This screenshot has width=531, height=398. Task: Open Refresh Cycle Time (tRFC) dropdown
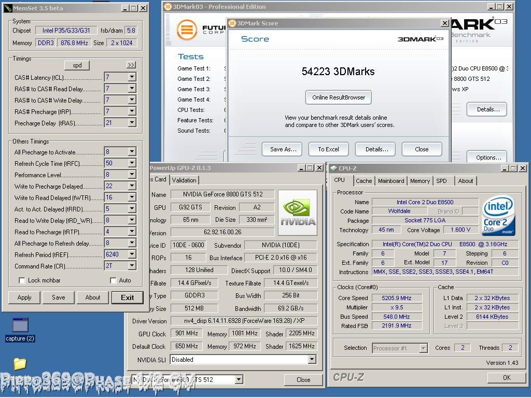pyautogui.click(x=132, y=163)
